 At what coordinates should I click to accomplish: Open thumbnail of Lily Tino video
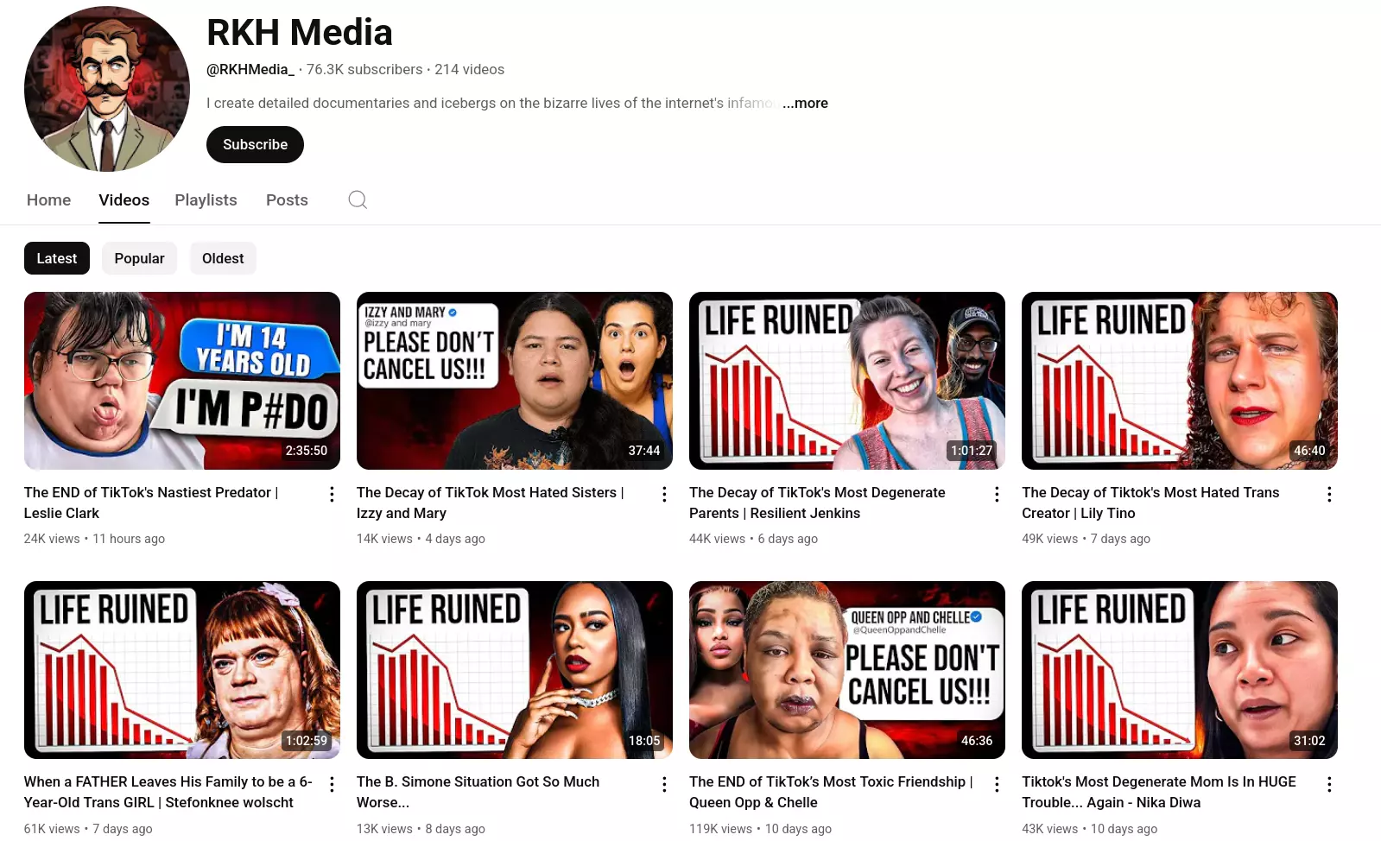point(1180,381)
